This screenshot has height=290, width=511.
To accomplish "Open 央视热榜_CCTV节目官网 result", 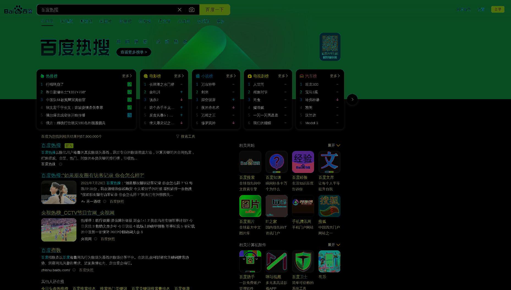I will (78, 213).
